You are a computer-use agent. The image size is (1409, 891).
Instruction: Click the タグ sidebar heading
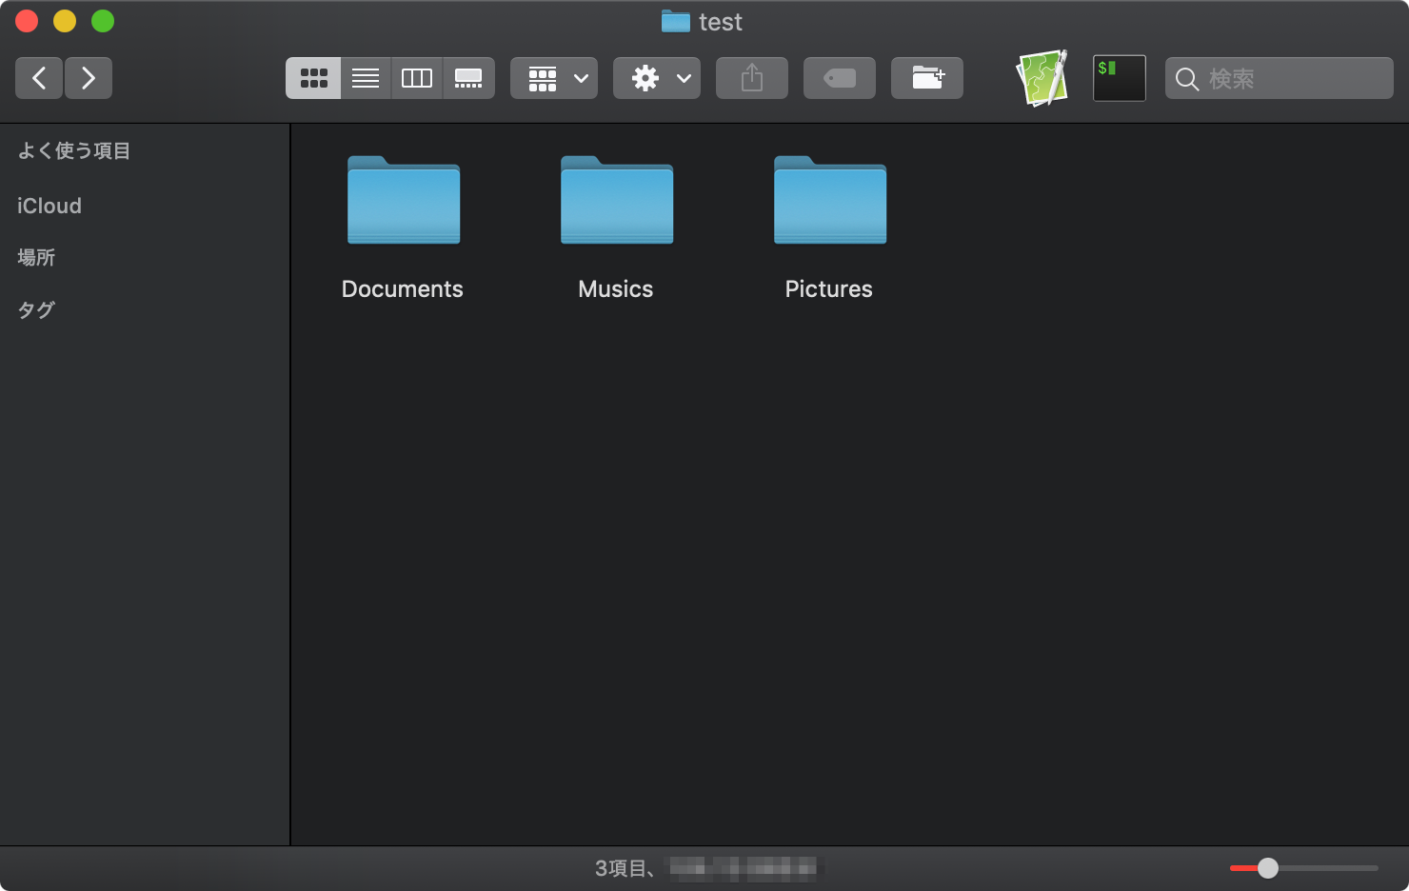click(x=36, y=309)
